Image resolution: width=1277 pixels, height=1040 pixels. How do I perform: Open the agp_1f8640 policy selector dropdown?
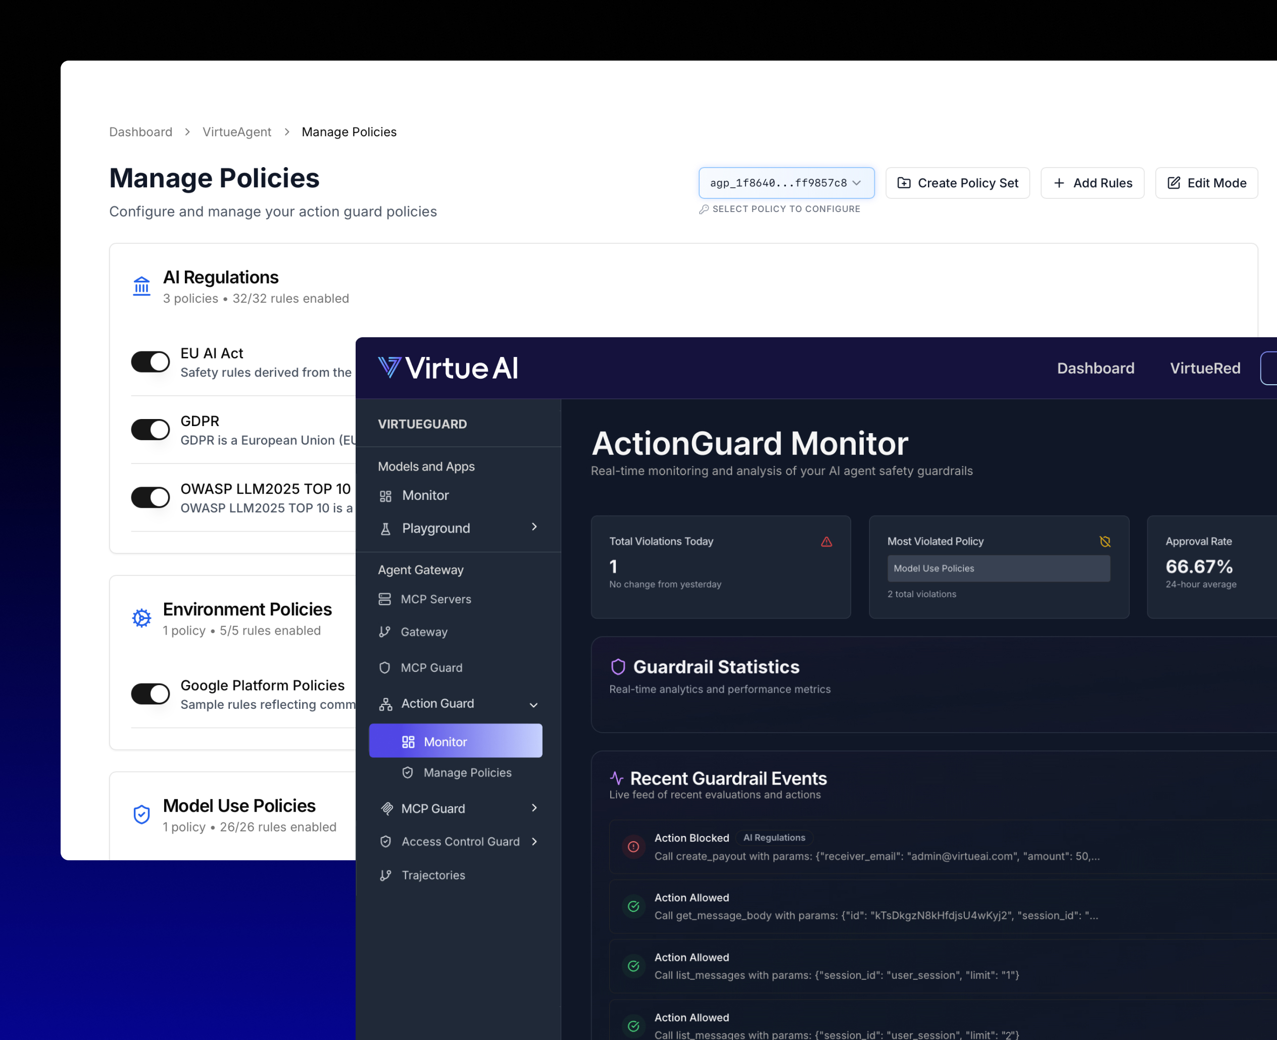pos(786,183)
